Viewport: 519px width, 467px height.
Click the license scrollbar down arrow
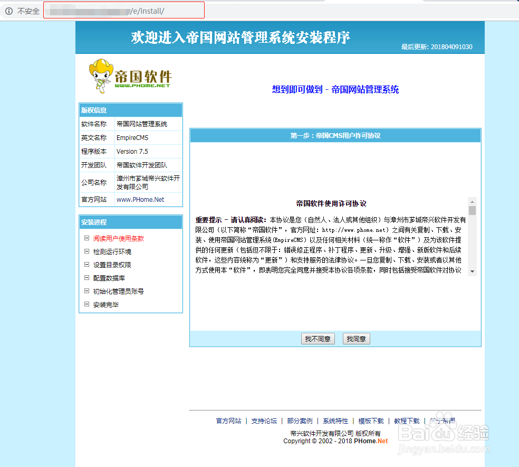pyautogui.click(x=473, y=272)
